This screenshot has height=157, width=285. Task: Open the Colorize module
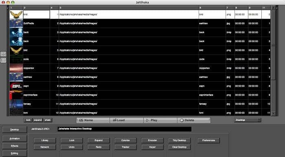click(x=125, y=140)
